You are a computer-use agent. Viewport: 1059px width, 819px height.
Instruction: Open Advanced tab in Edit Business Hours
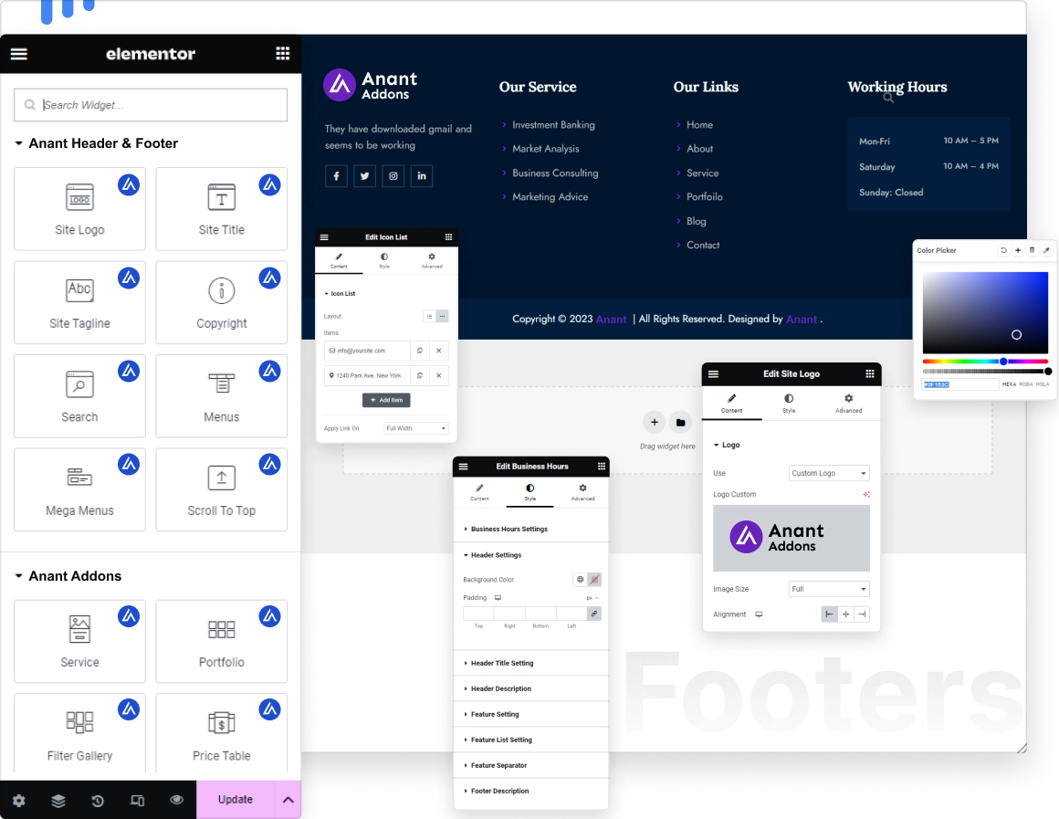pos(582,493)
